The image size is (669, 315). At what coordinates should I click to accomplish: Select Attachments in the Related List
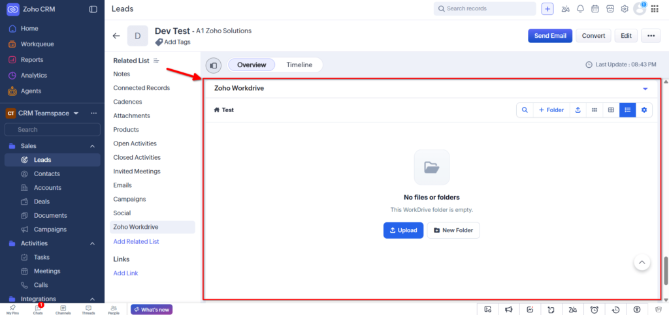(131, 116)
